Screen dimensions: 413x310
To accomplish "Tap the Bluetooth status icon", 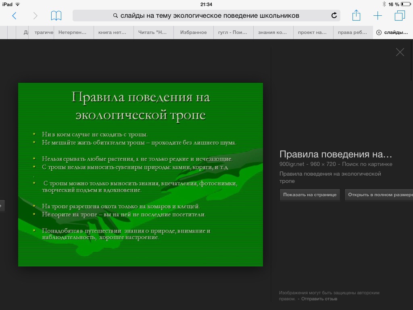I will 384,4.
